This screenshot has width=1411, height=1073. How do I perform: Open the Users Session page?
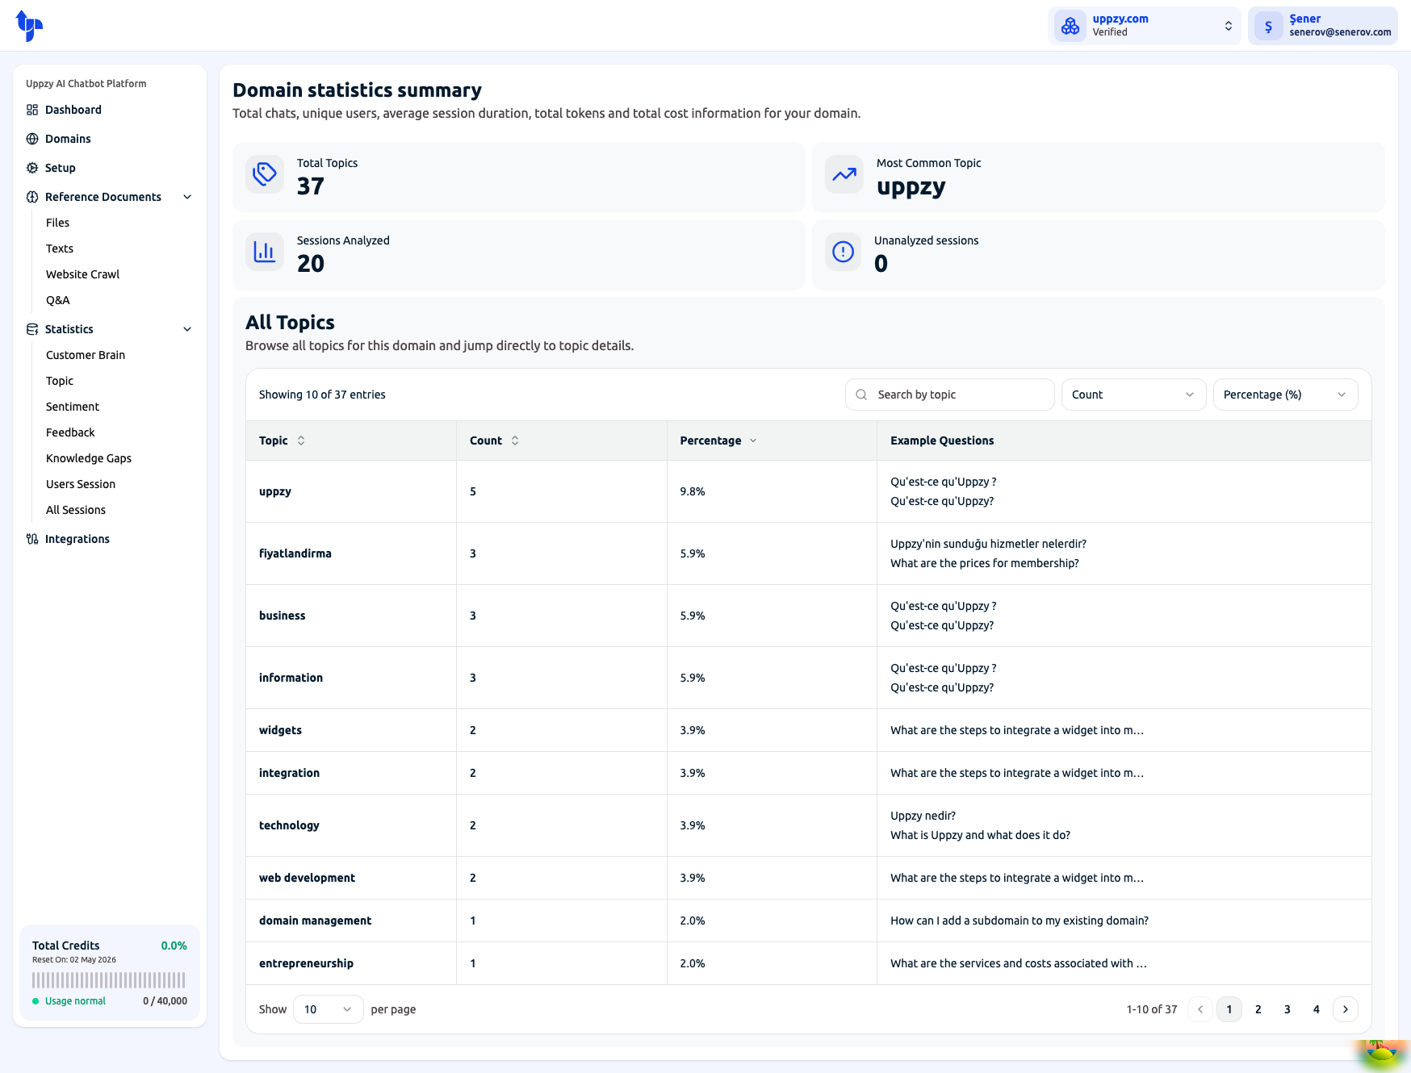(81, 484)
